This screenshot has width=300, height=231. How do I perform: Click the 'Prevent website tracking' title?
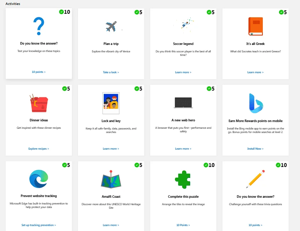pyautogui.click(x=39, y=196)
